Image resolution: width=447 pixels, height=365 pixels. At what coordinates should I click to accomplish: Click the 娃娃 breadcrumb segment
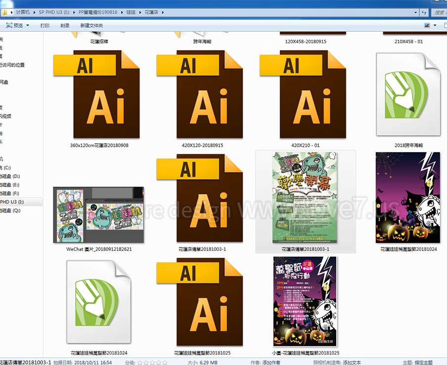point(131,12)
